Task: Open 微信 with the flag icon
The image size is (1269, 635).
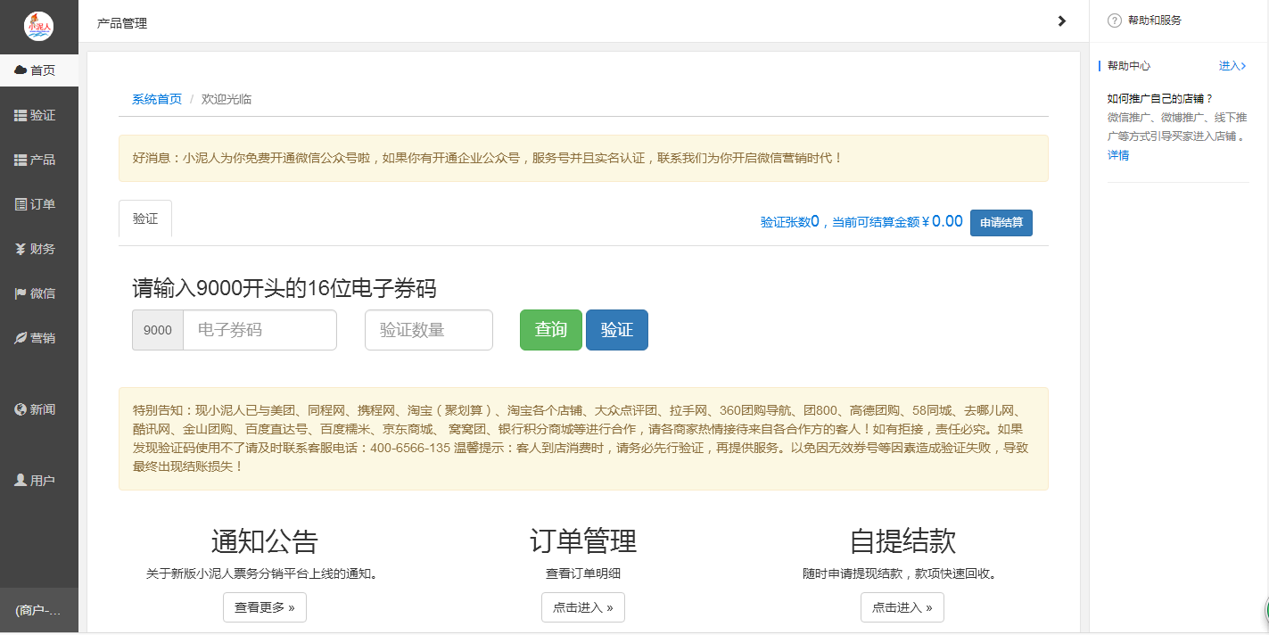Action: (36, 293)
